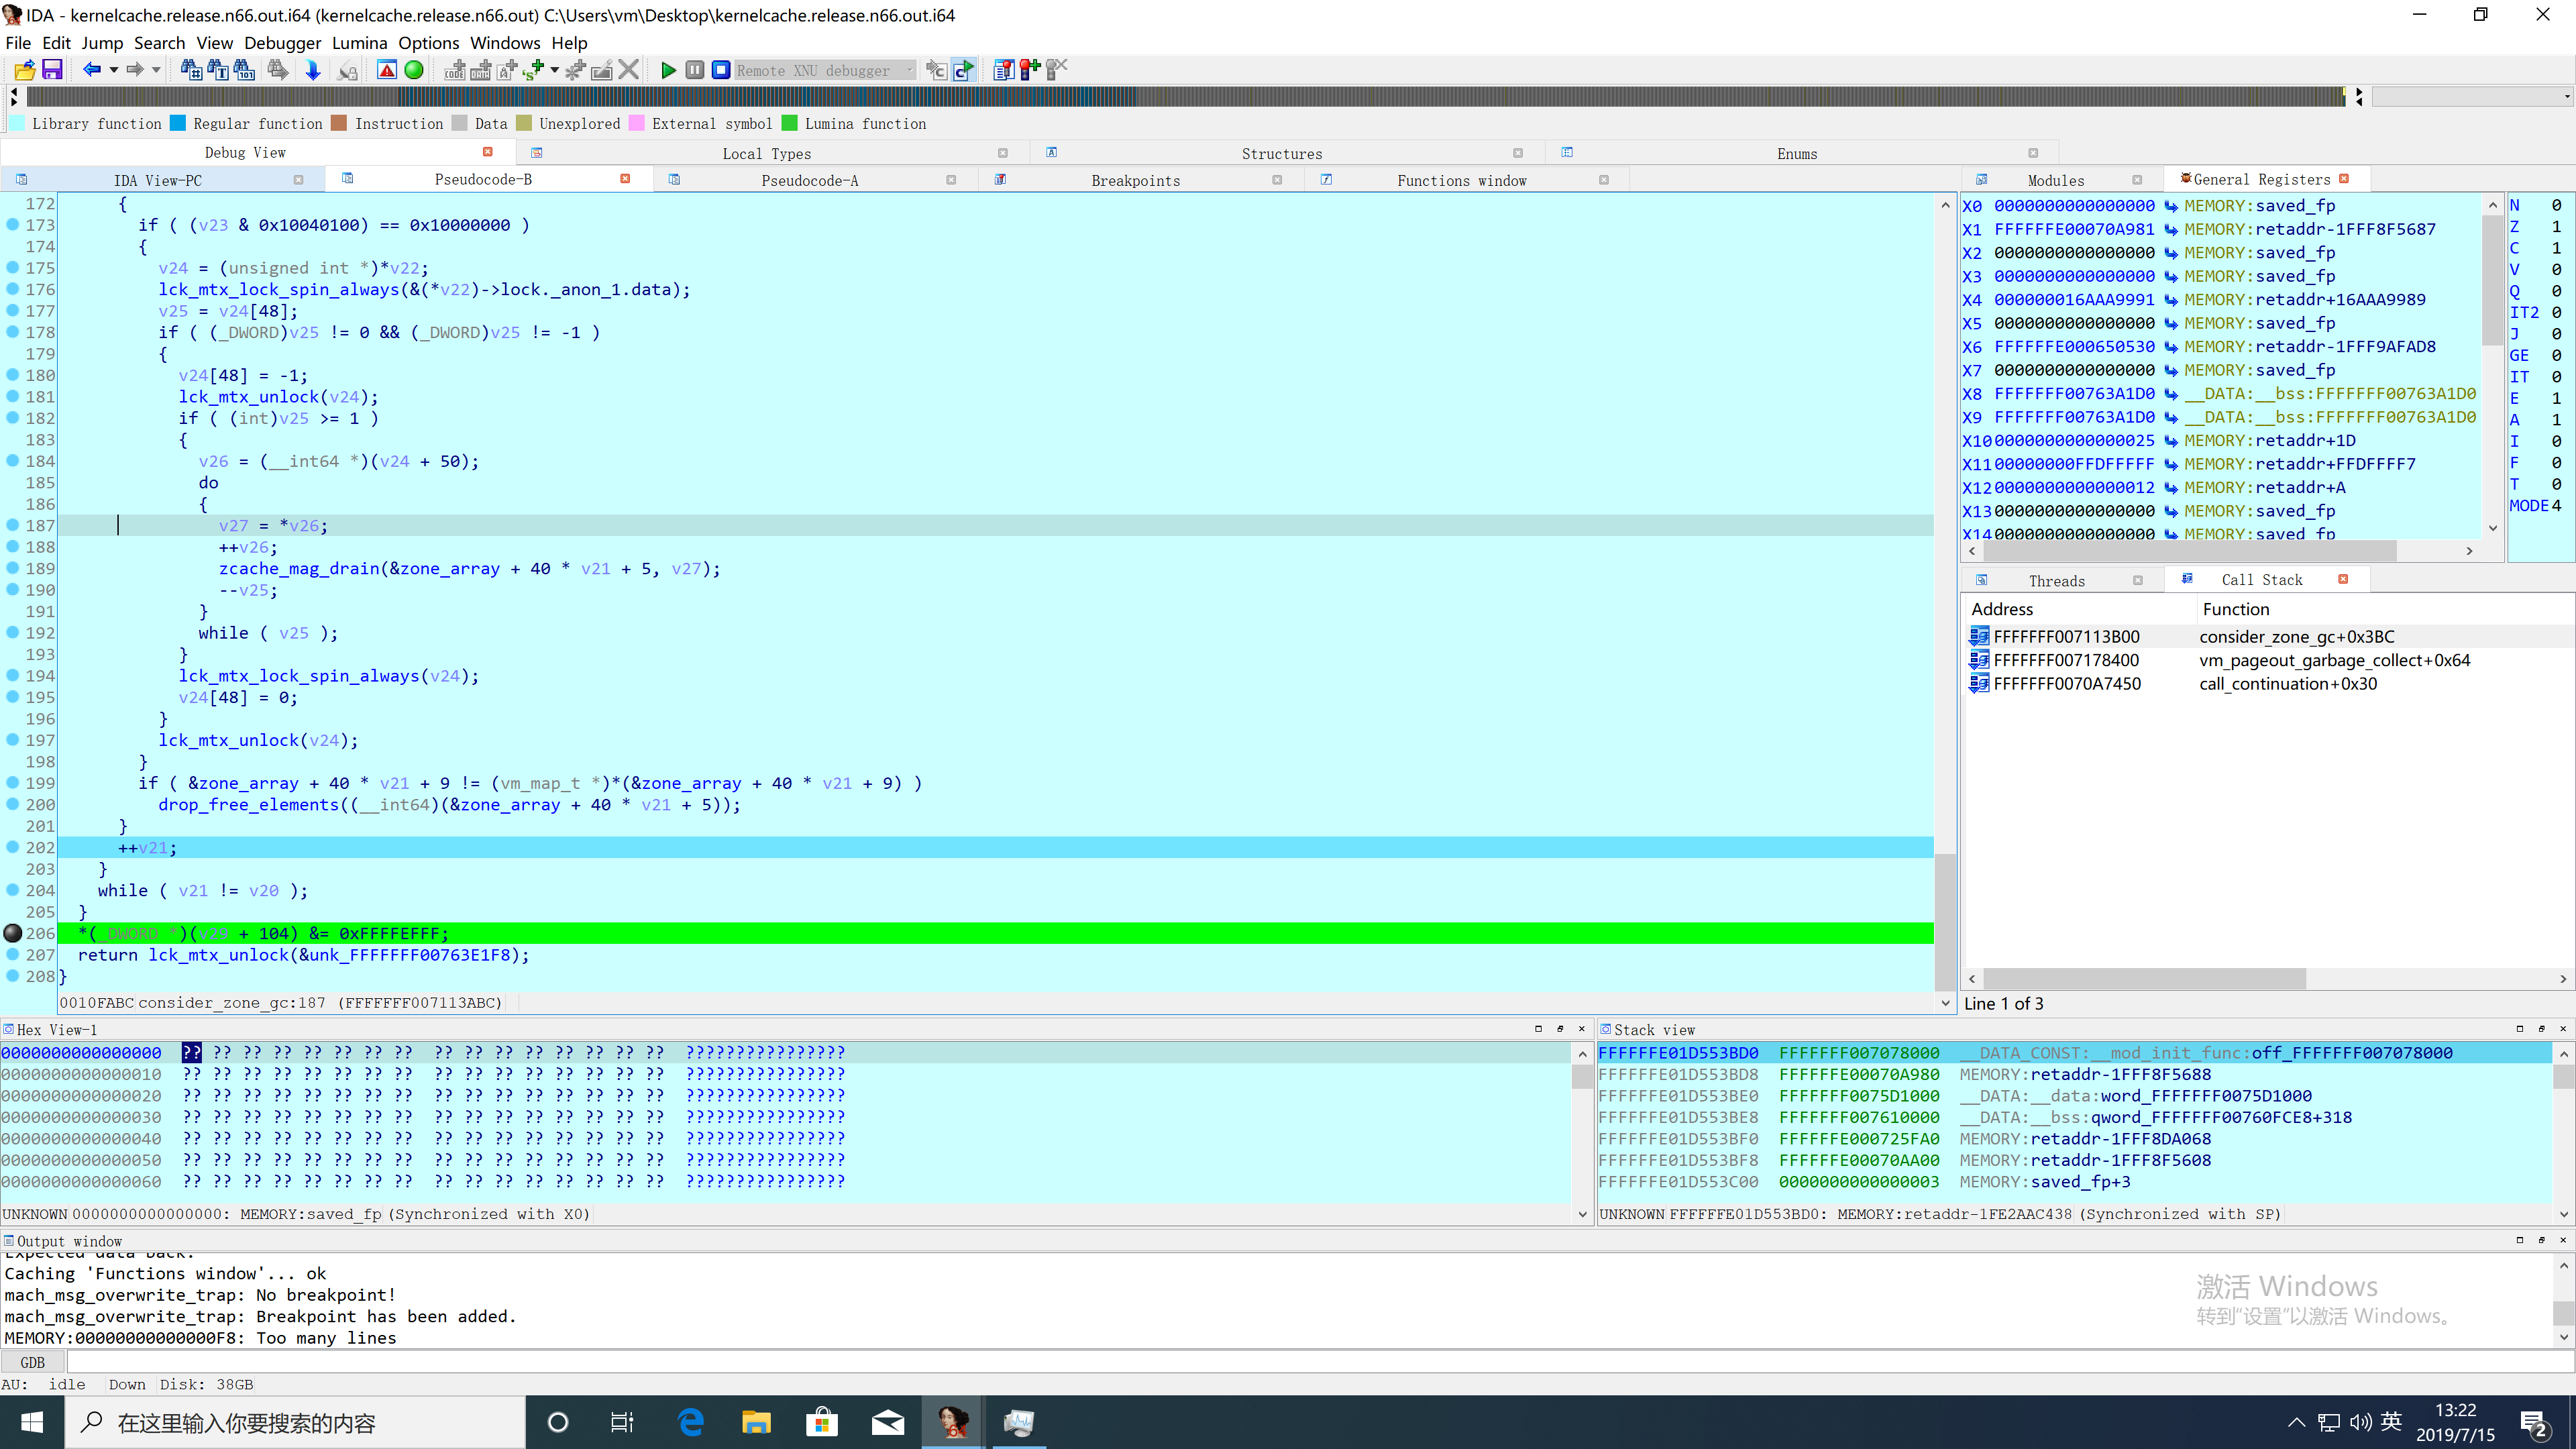Viewport: 2576px width, 1449px height.
Task: Click the Regular function color legend swatch
Action: (178, 123)
